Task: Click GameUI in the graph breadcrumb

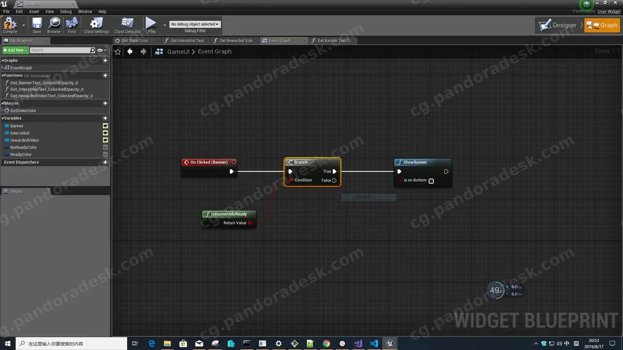Action: [178, 52]
